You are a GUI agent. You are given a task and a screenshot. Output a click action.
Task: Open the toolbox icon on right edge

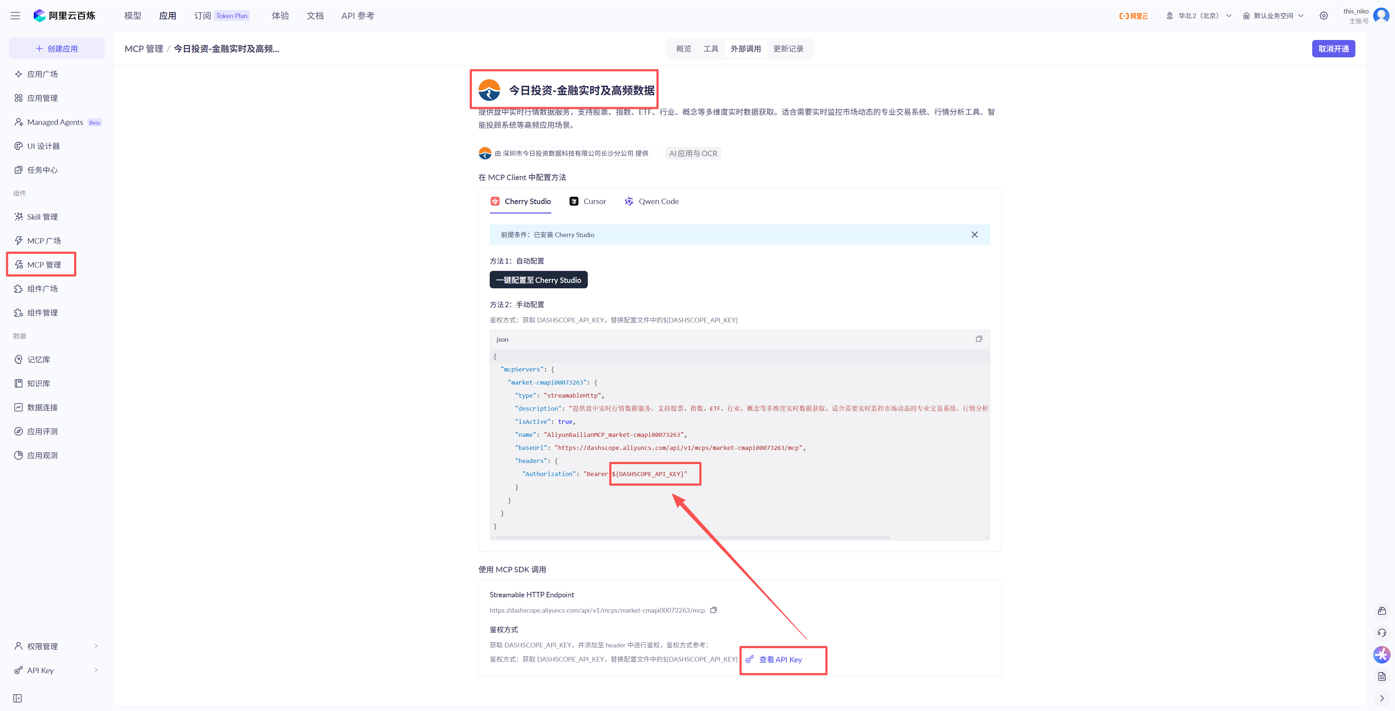(x=1382, y=611)
